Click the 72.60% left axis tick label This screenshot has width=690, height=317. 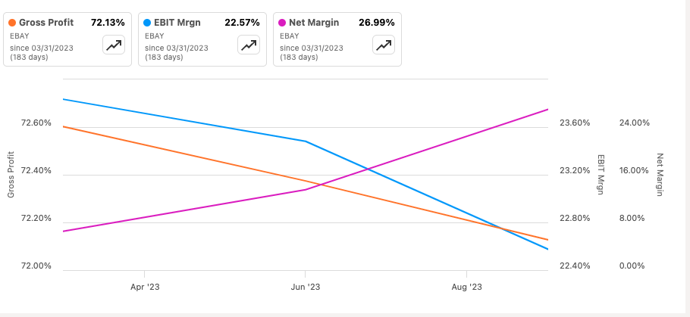coord(36,123)
